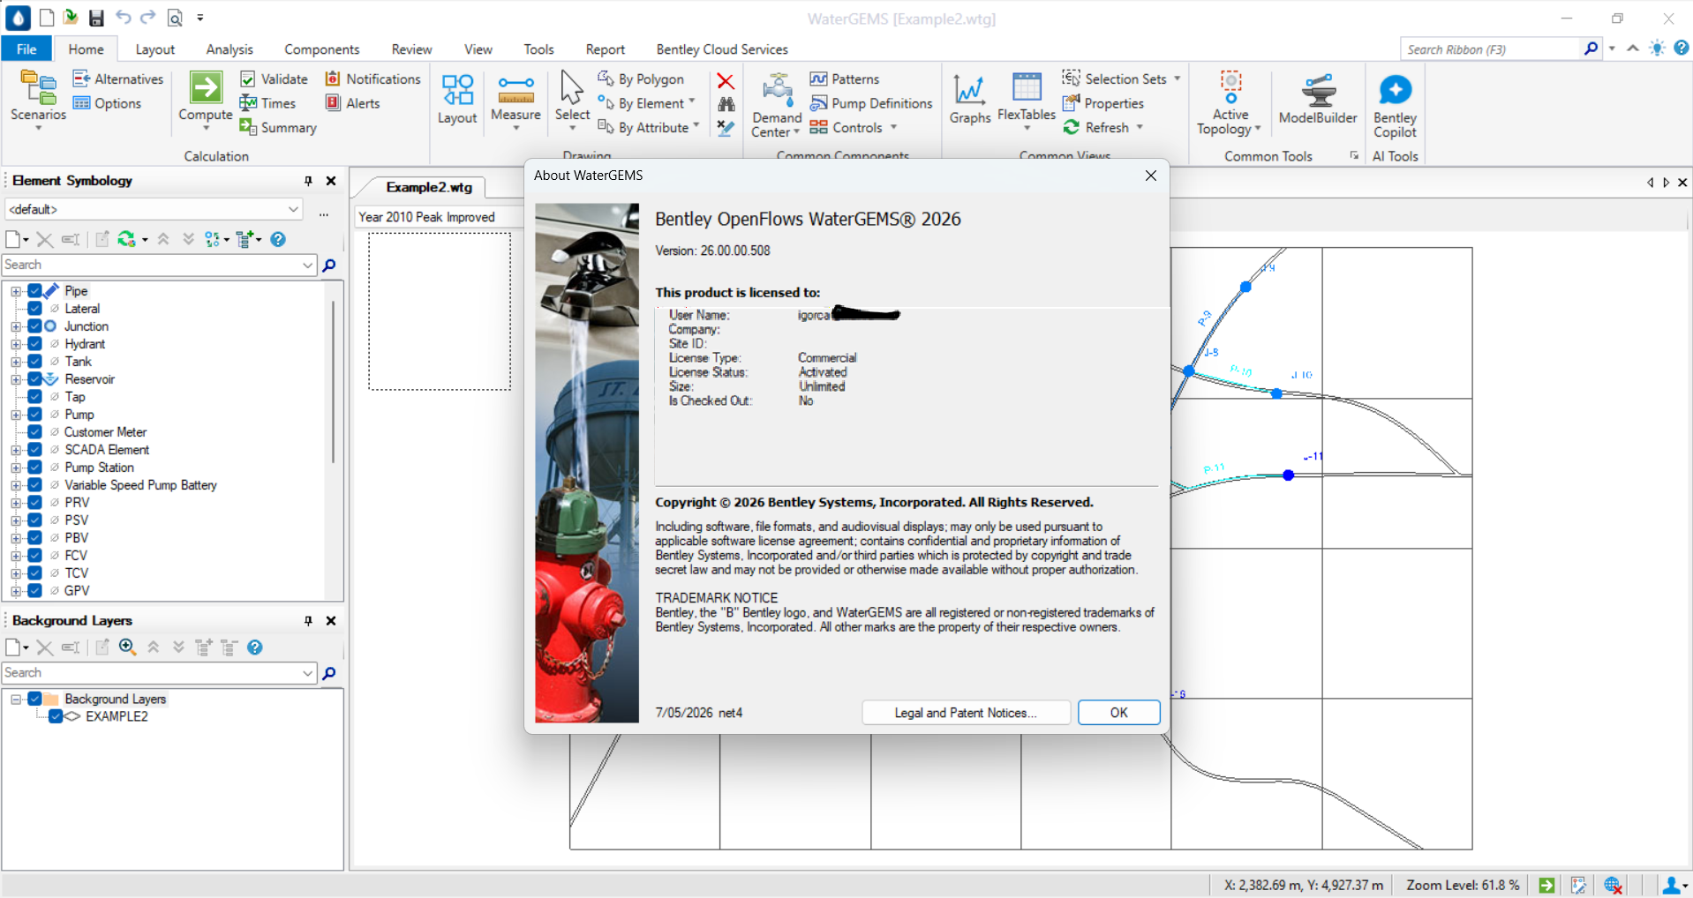Viewport: 1693px width, 898px height.
Task: Click the search icon beside Element Symbology search
Action: click(x=329, y=265)
